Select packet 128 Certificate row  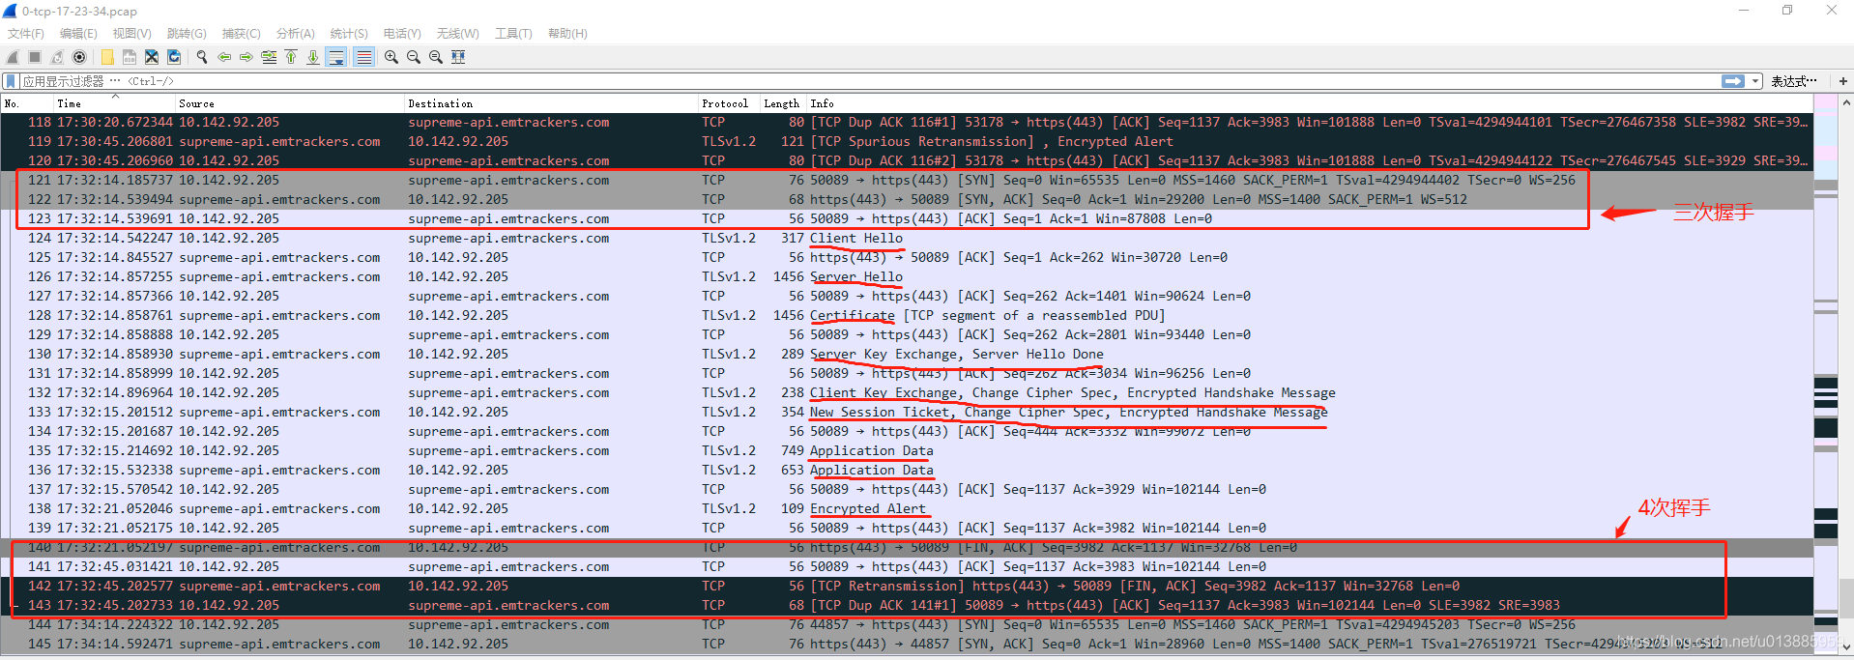(x=907, y=315)
